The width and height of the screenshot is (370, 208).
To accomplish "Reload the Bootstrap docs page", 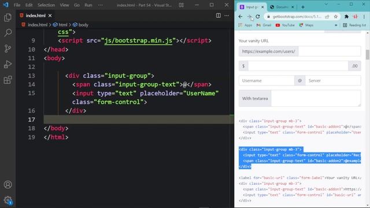I will [x=258, y=17].
